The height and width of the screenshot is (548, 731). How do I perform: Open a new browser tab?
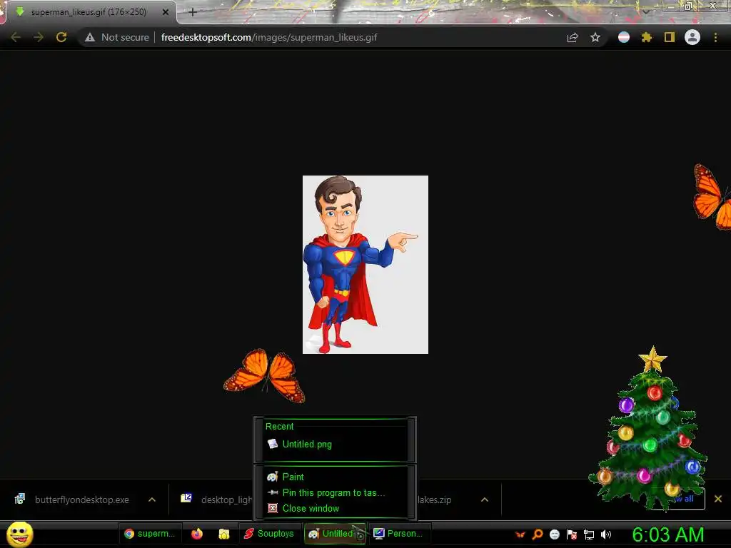coord(193,12)
